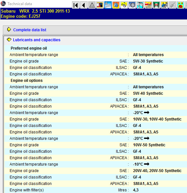
Task: Click the Engine with filter(s) row label
Action: (x=26, y=190)
